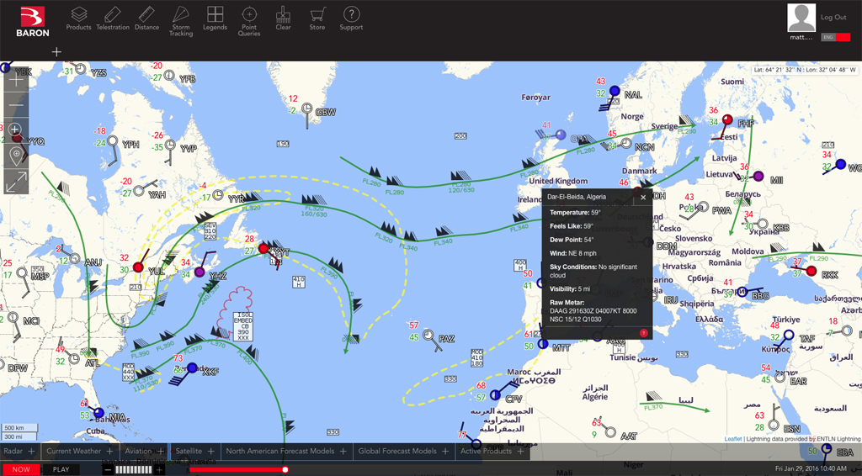Click the Baron logo
Viewport: 862px width, 476px height.
coord(33,22)
